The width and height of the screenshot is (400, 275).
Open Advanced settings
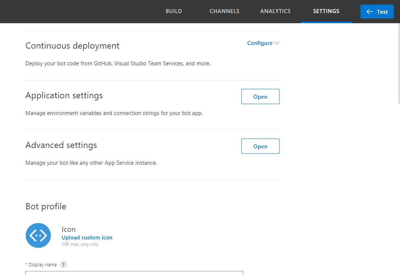[260, 146]
